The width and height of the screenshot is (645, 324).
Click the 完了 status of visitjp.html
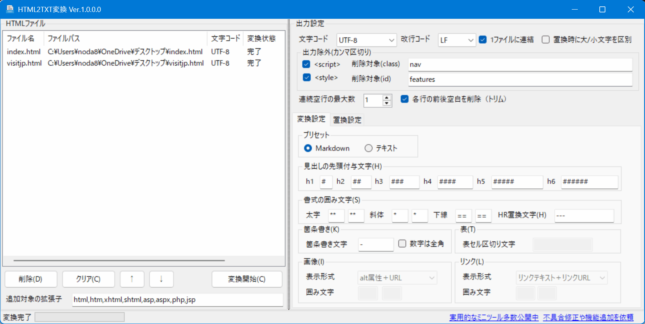[254, 63]
